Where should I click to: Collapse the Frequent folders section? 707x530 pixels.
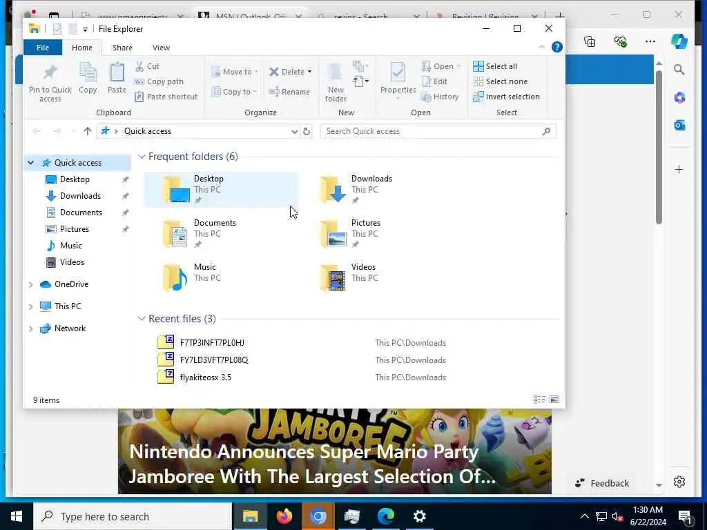coord(142,157)
